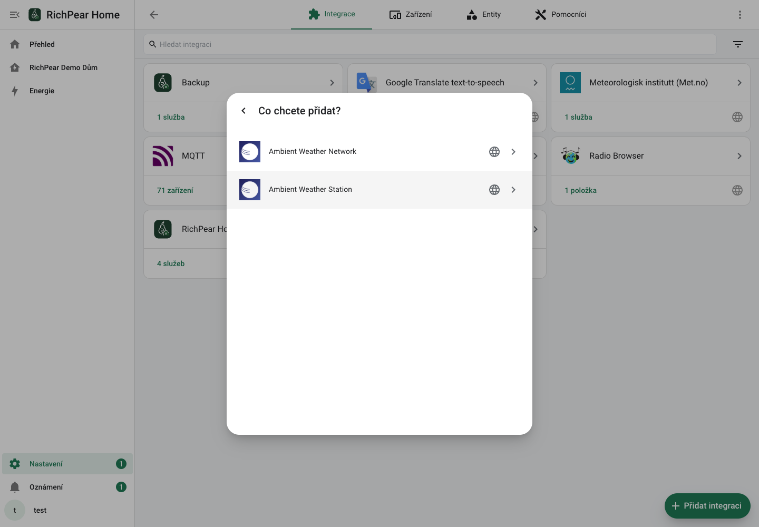Click the RichPear Home logo icon
Viewport: 759px width, 527px height.
pos(35,15)
